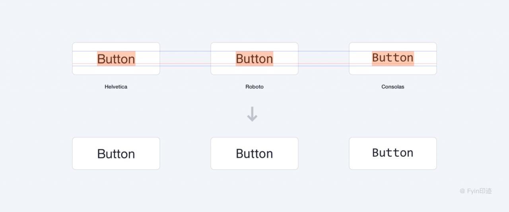Click the bottom-left plain Button
Screen dimensions: 509x212
click(116, 154)
